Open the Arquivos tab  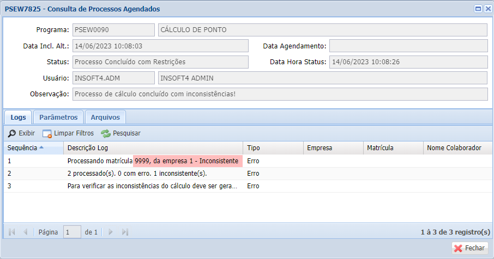[x=105, y=117]
